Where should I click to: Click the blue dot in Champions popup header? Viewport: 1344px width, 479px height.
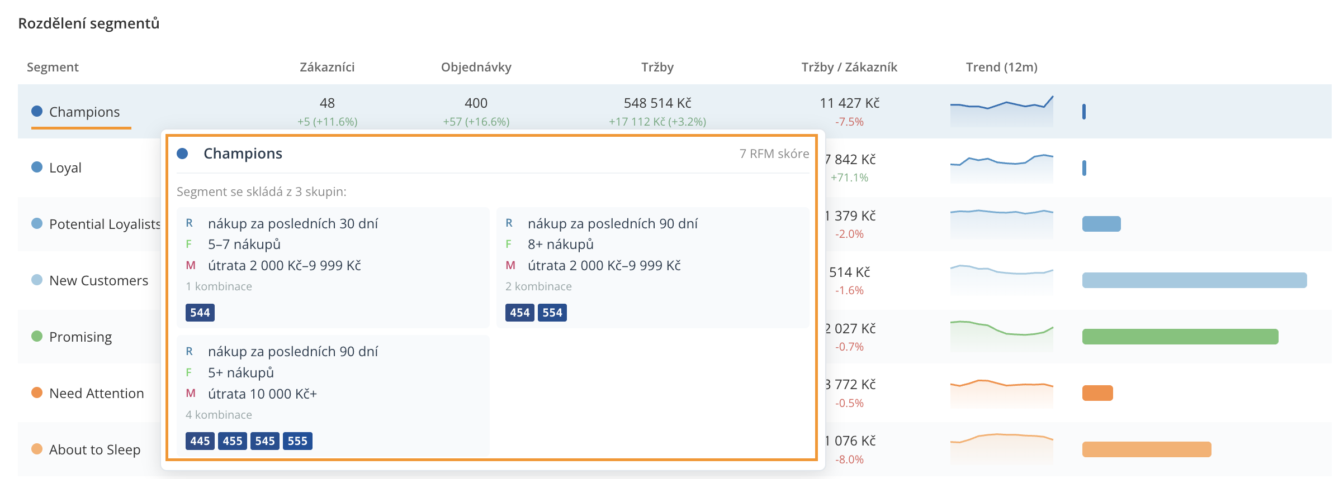click(182, 154)
